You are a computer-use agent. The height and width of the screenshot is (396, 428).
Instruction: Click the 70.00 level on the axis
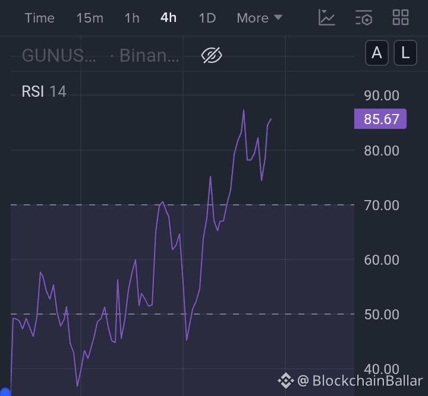click(x=381, y=205)
